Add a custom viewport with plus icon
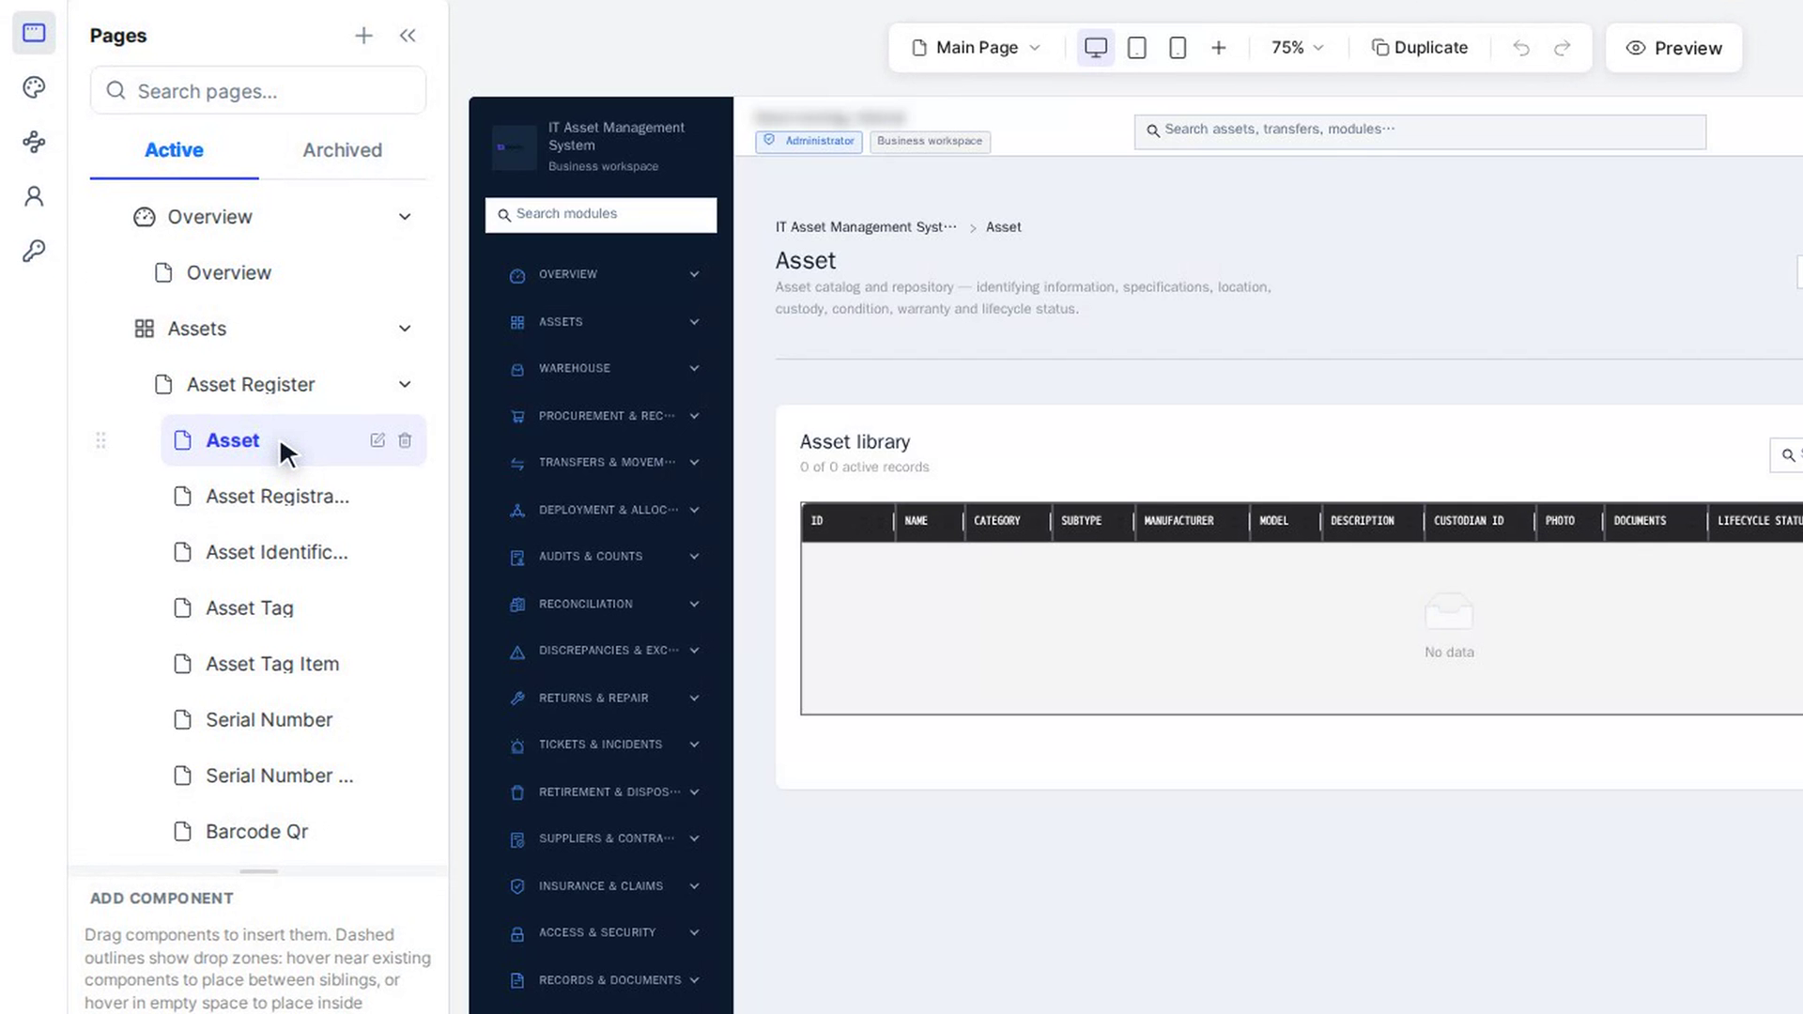The image size is (1803, 1014). [x=1219, y=48]
